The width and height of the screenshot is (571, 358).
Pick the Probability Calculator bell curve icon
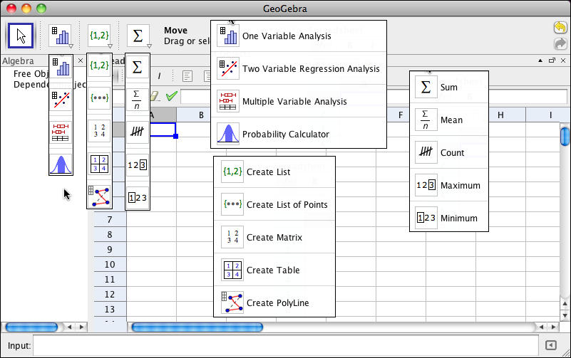click(x=61, y=164)
